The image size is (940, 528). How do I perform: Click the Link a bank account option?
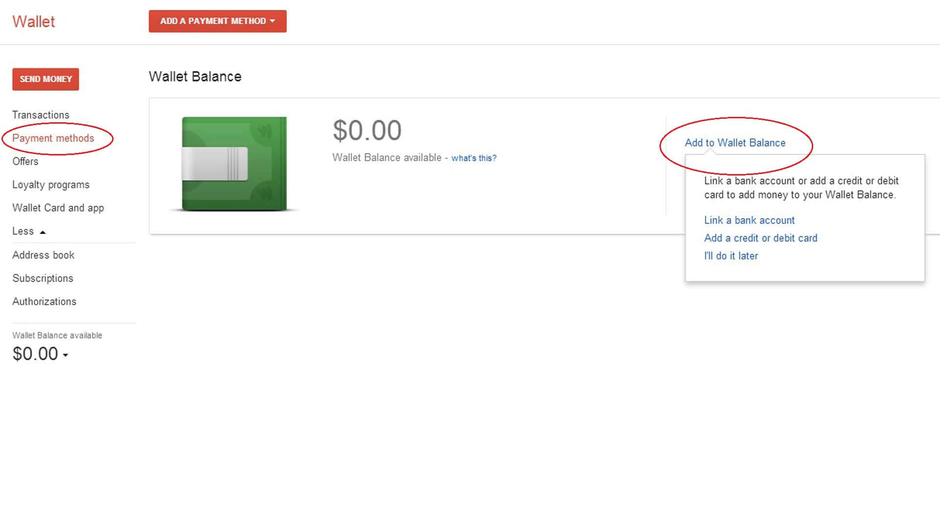pyautogui.click(x=749, y=220)
